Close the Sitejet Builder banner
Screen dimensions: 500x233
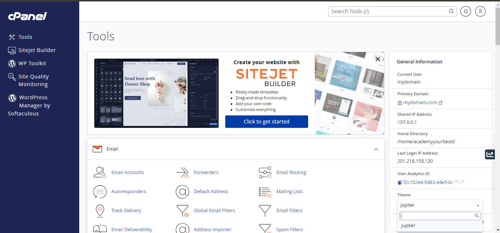pos(377,59)
